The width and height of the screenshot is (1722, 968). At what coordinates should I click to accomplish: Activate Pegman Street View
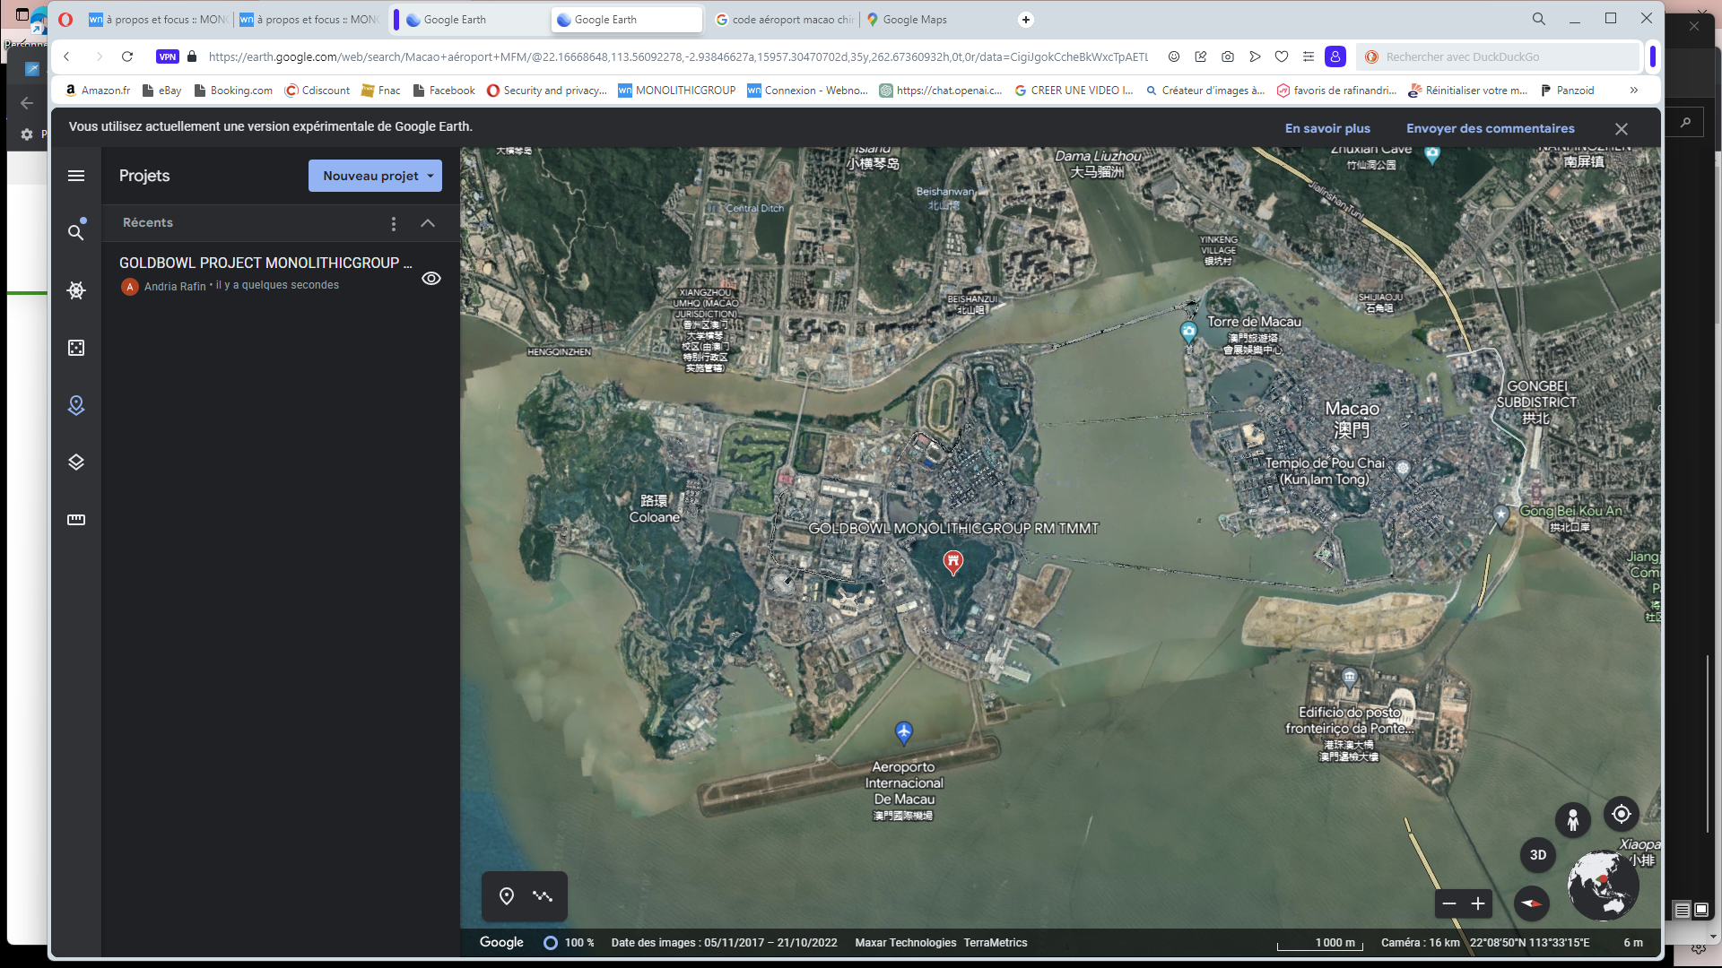(x=1573, y=819)
